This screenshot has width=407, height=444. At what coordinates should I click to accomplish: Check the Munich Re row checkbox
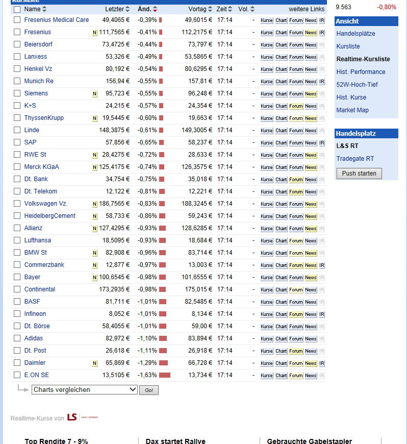click(17, 81)
